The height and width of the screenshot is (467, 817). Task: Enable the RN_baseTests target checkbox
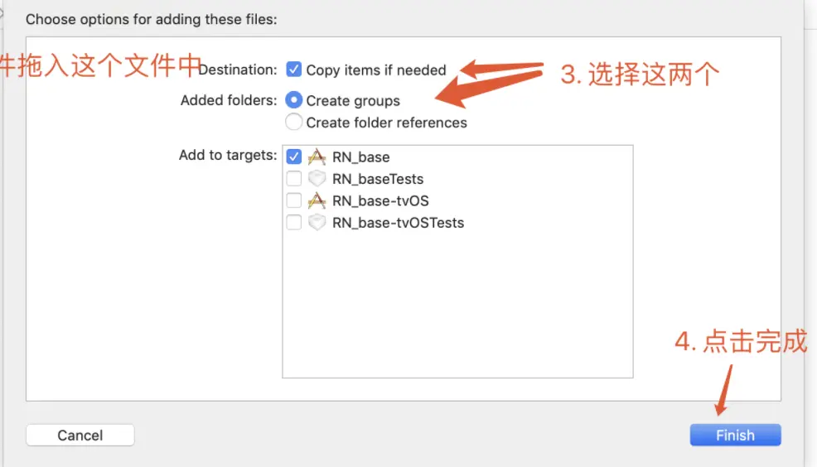coord(293,179)
